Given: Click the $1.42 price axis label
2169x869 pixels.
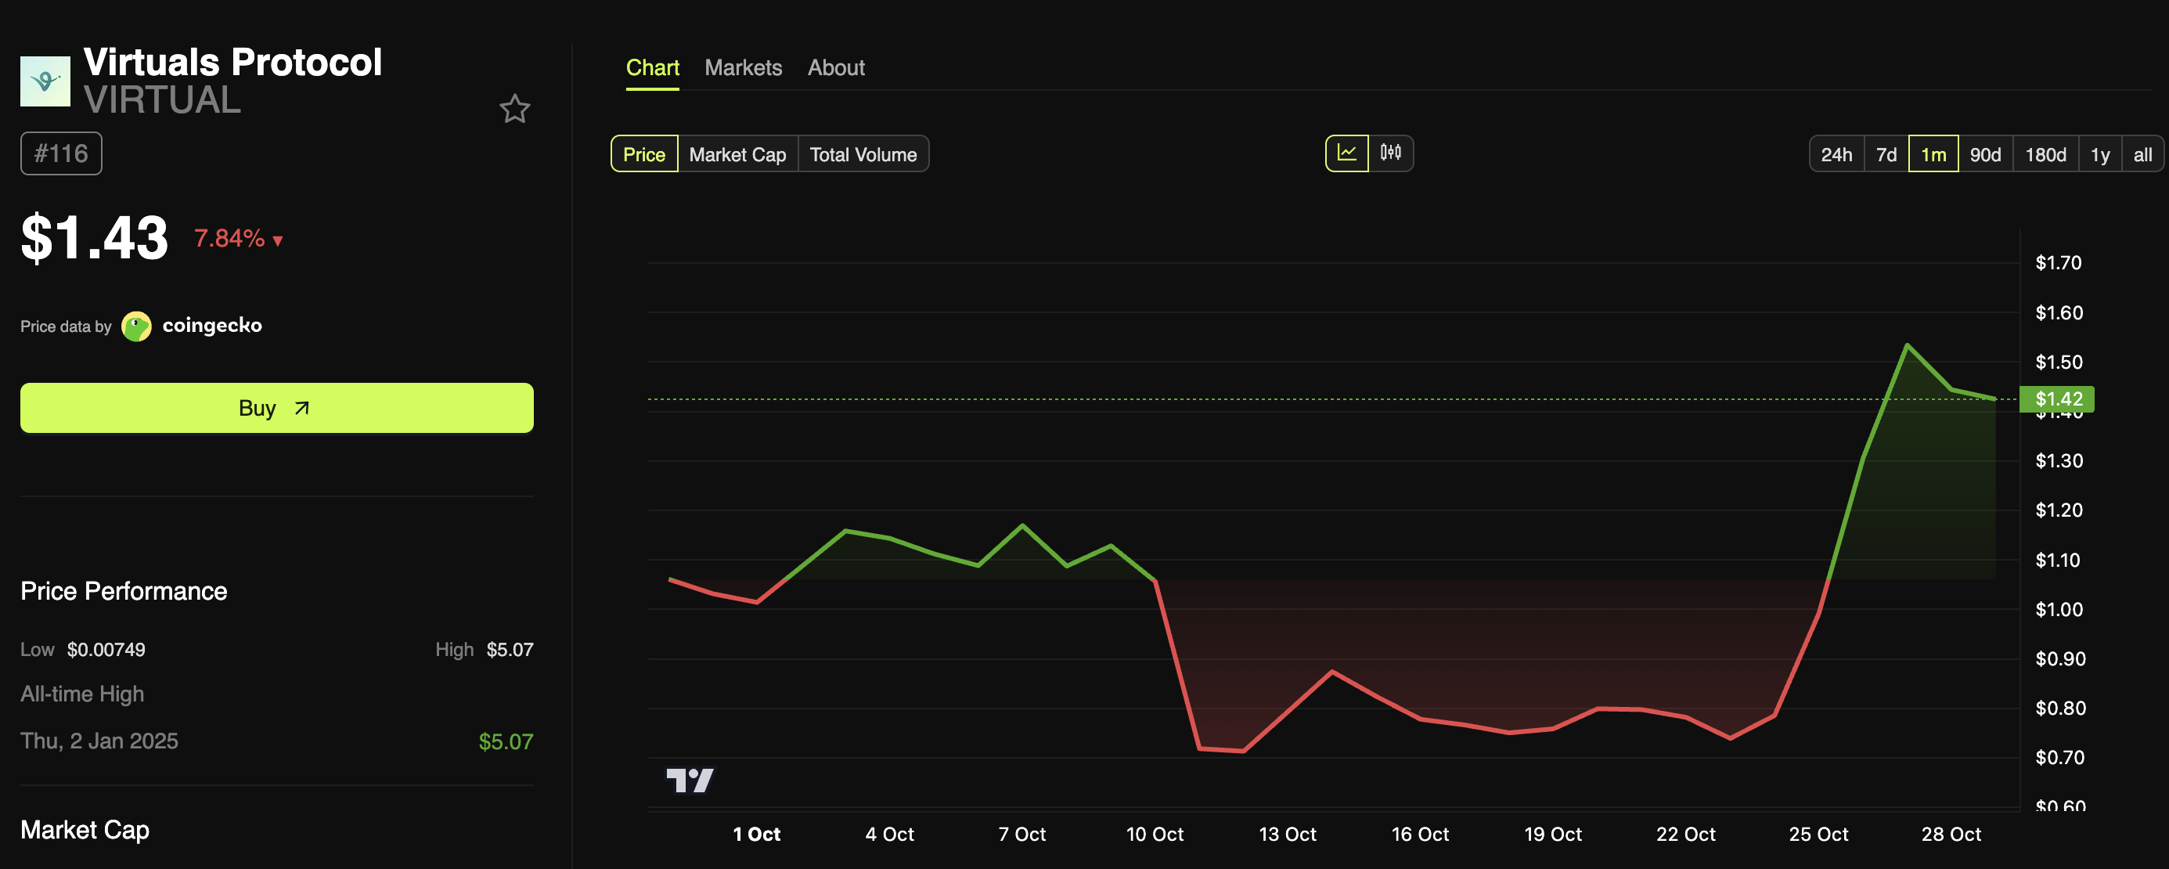Looking at the screenshot, I should 2056,399.
